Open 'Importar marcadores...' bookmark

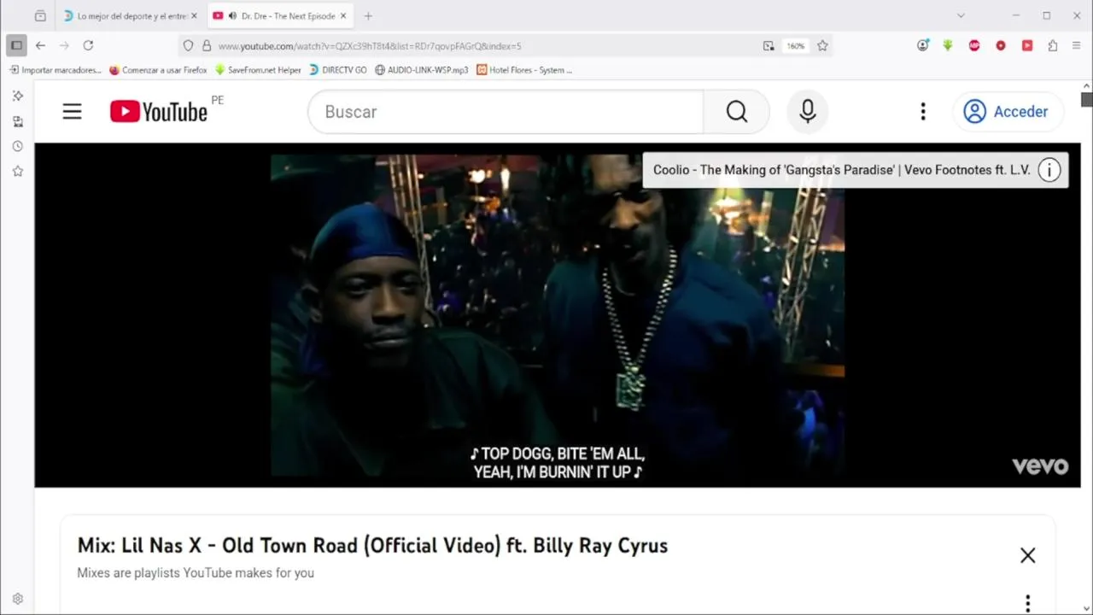(x=55, y=70)
